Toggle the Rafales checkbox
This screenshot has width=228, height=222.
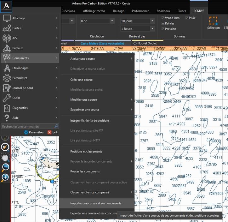click(163, 23)
